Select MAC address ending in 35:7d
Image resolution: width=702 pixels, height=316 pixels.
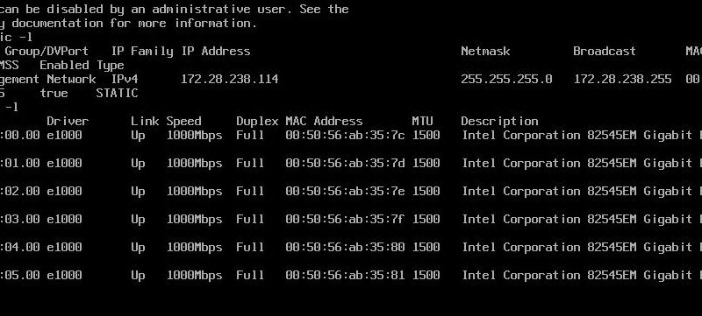[345, 164]
